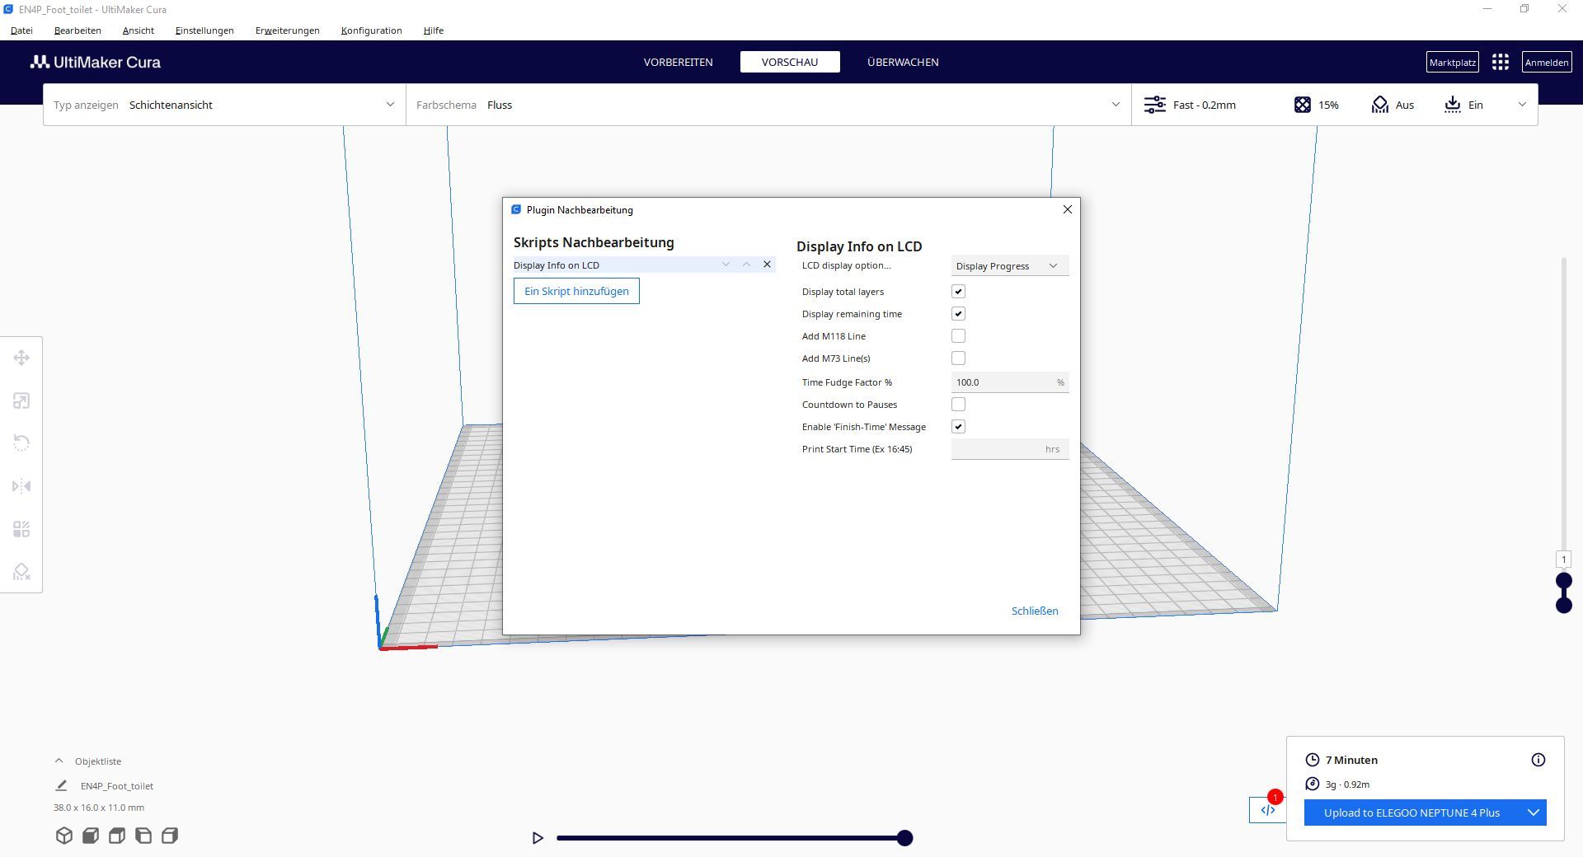This screenshot has height=857, width=1583.
Task: Click Ein Skript hinzufügen button
Action: tap(576, 291)
